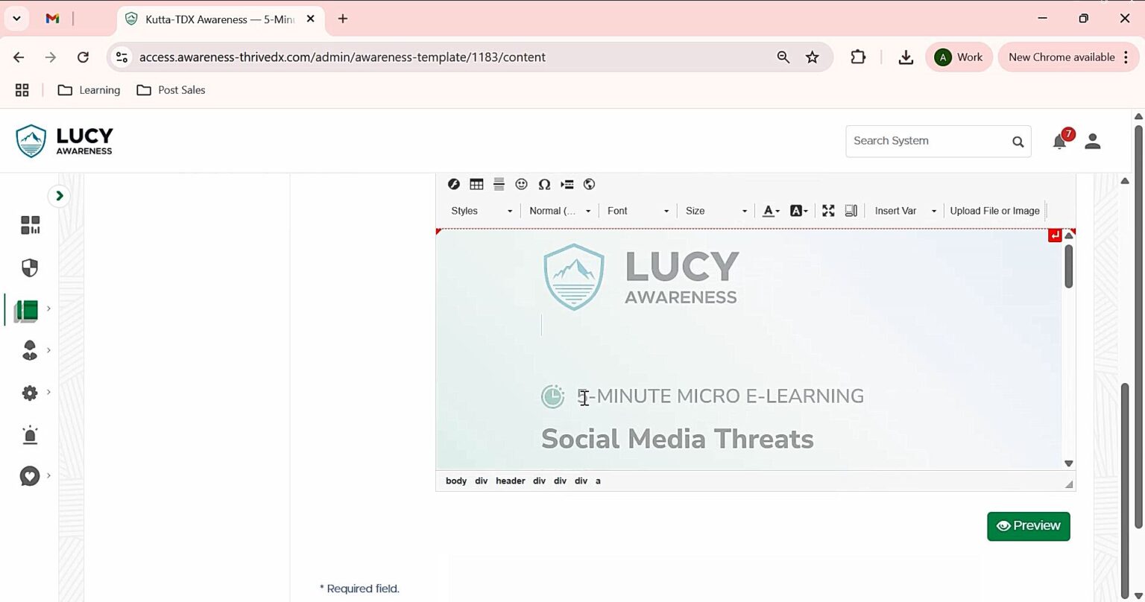Image resolution: width=1145 pixels, height=602 pixels.
Task: Select the body element path item
Action: click(x=456, y=481)
